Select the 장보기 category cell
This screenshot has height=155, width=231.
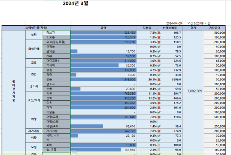click(56, 33)
